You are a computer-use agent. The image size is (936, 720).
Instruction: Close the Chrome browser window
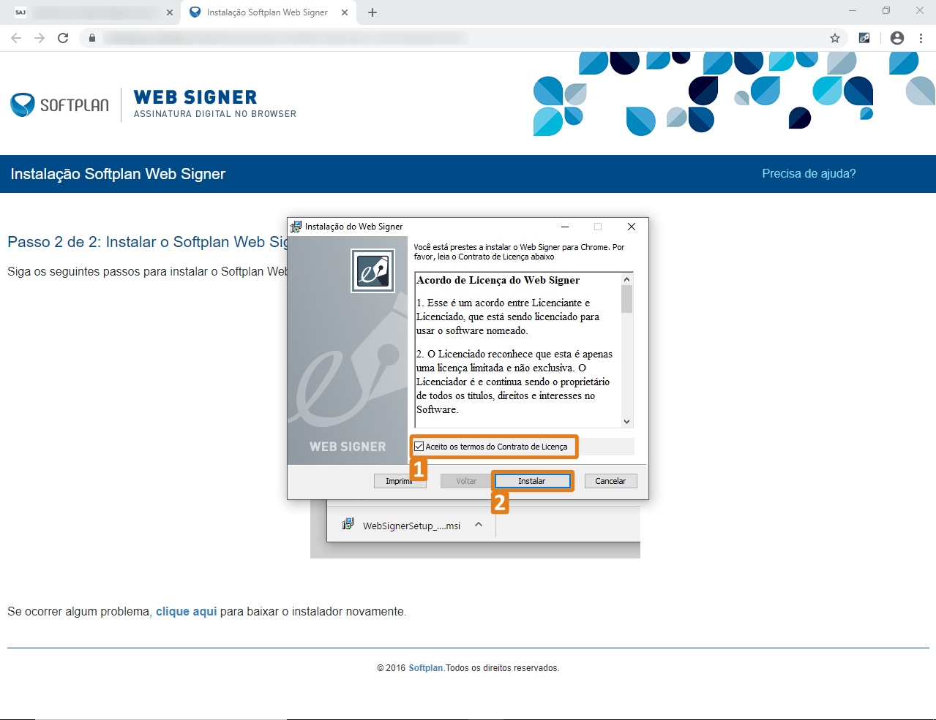click(x=920, y=11)
